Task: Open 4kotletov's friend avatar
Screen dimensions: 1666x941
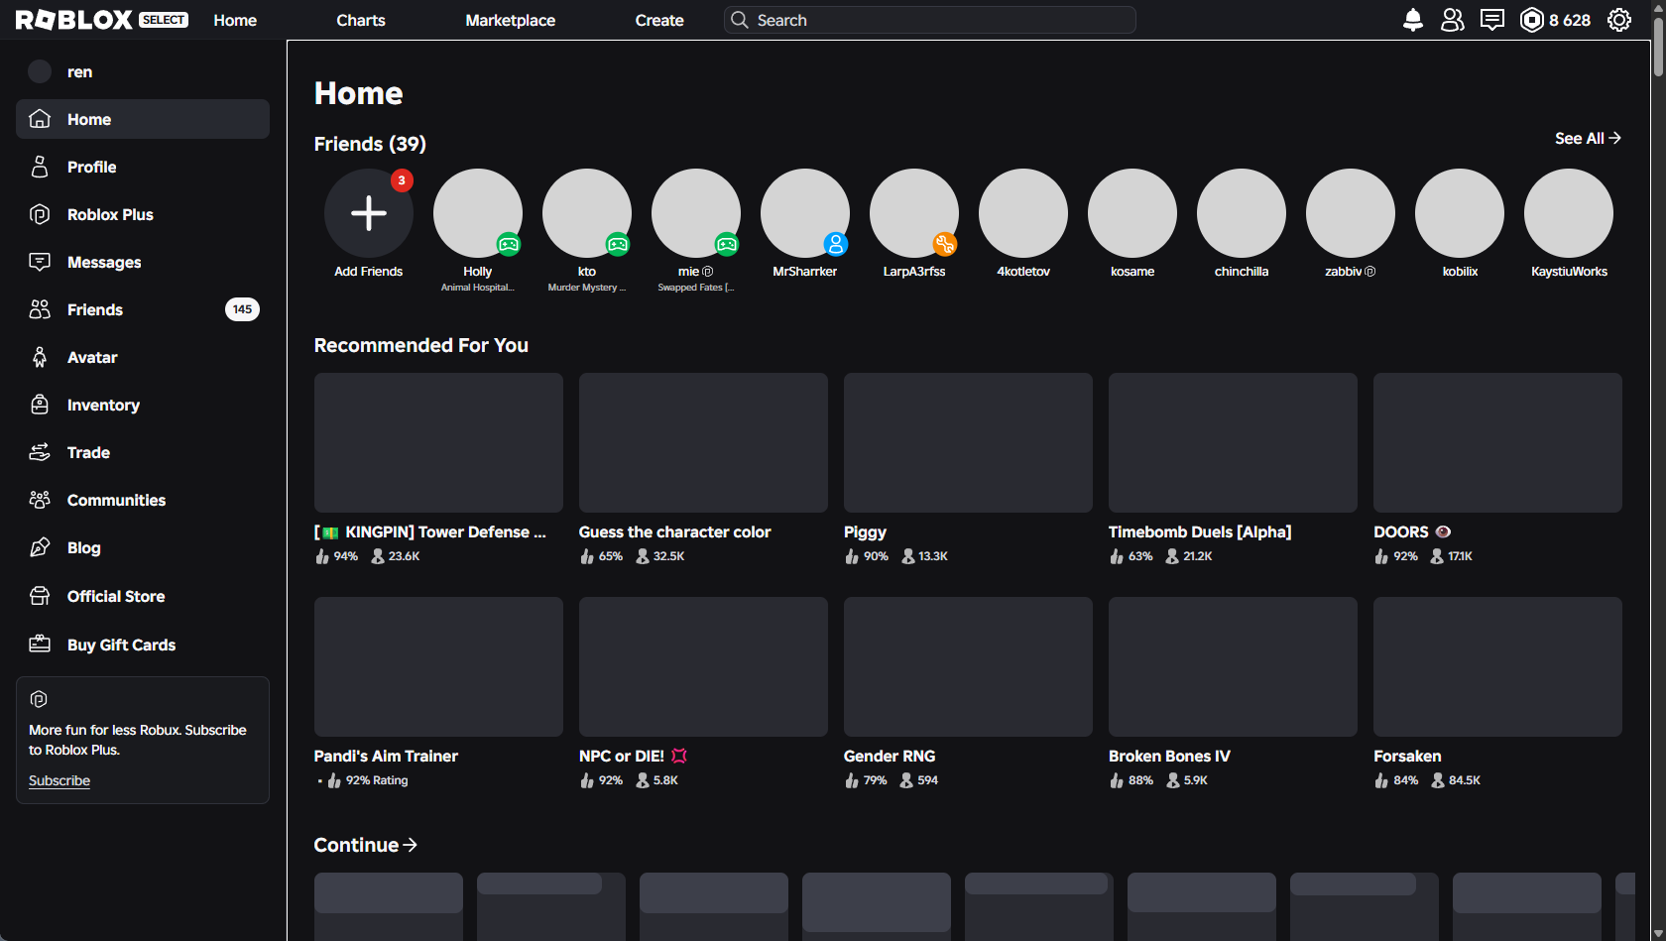Action: pyautogui.click(x=1023, y=213)
